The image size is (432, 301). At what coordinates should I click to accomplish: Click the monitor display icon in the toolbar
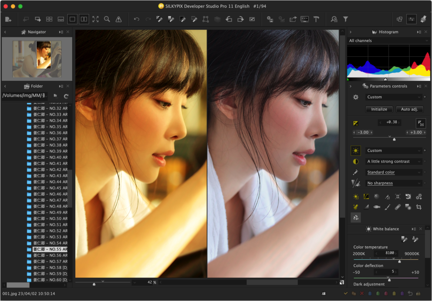click(304, 19)
